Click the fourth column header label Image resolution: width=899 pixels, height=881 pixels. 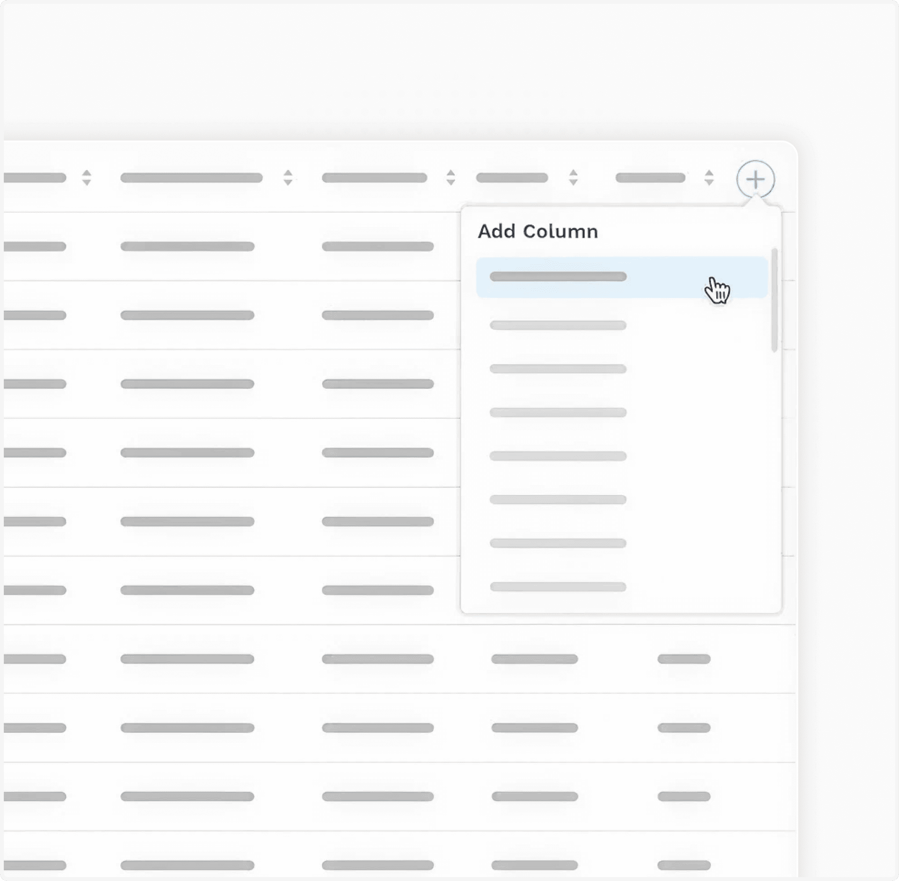tap(512, 178)
